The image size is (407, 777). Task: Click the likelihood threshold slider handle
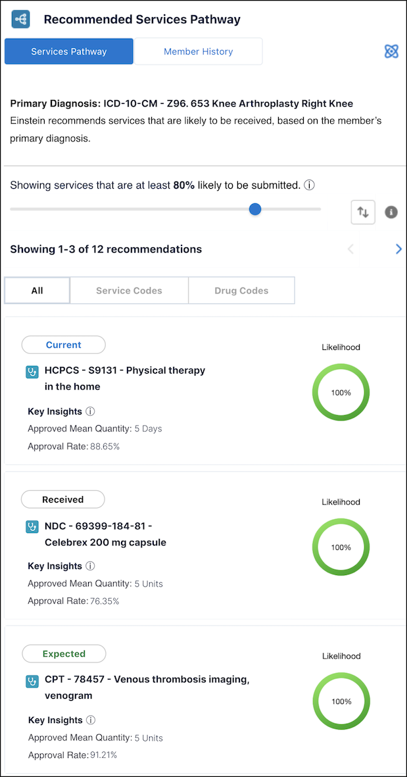[x=255, y=209]
